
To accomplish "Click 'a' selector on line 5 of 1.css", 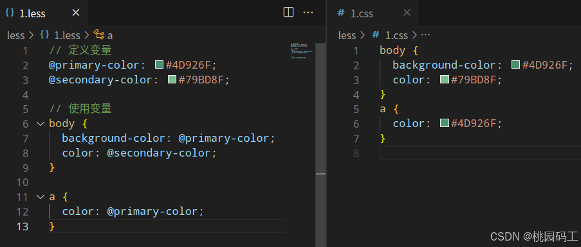I will click(x=383, y=109).
